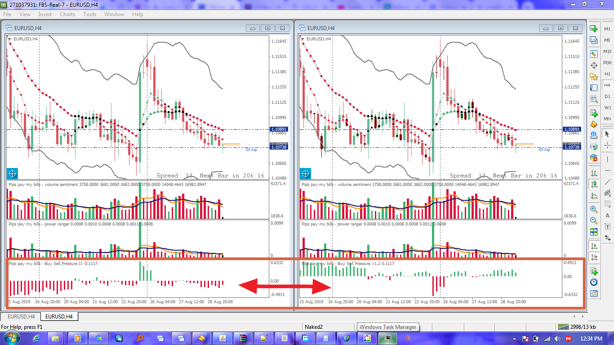Open the Insert menu
614x345 pixels.
[45, 14]
